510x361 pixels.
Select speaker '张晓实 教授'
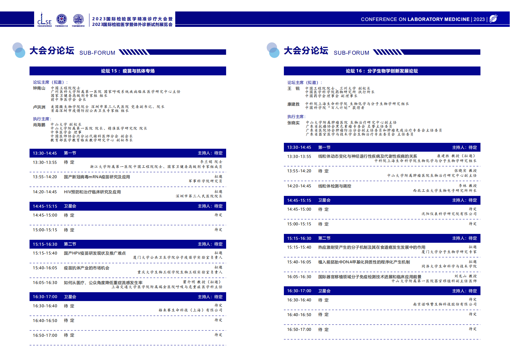click(x=466, y=171)
